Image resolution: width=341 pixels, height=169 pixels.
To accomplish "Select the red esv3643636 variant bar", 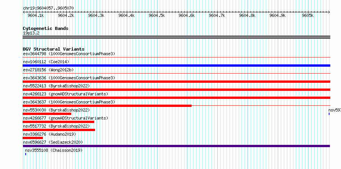I will [x=176, y=82].
